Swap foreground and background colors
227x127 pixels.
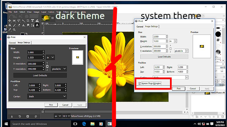coord(26,33)
